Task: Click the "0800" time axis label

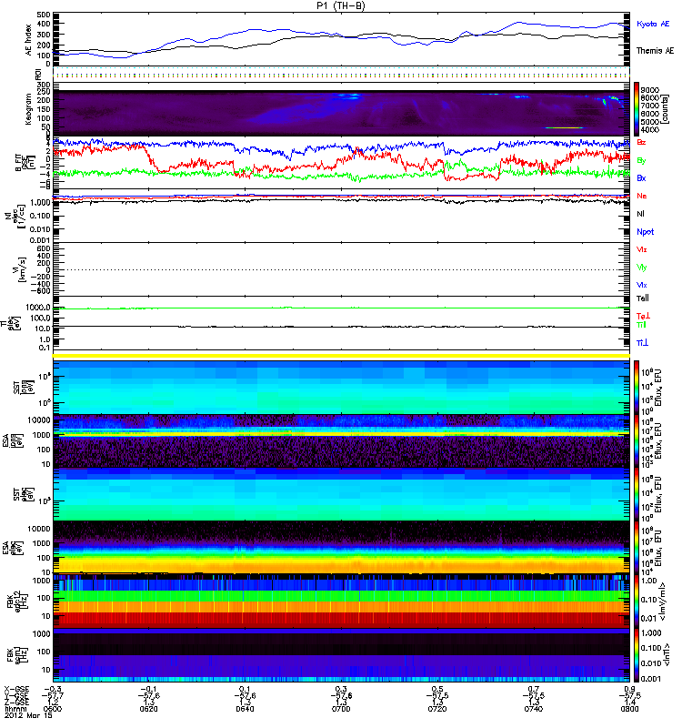Action: [x=629, y=709]
